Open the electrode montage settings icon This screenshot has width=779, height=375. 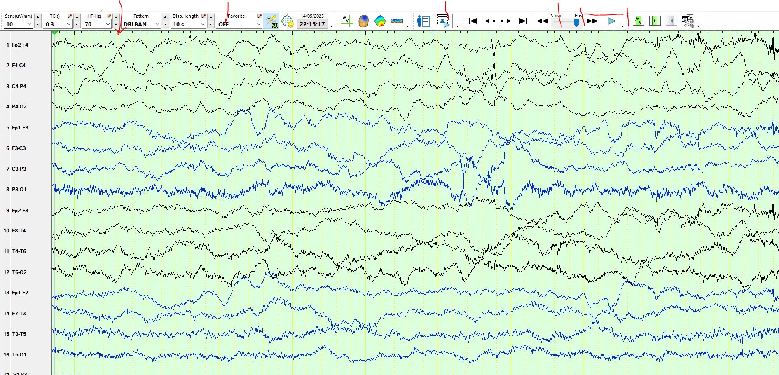point(287,21)
